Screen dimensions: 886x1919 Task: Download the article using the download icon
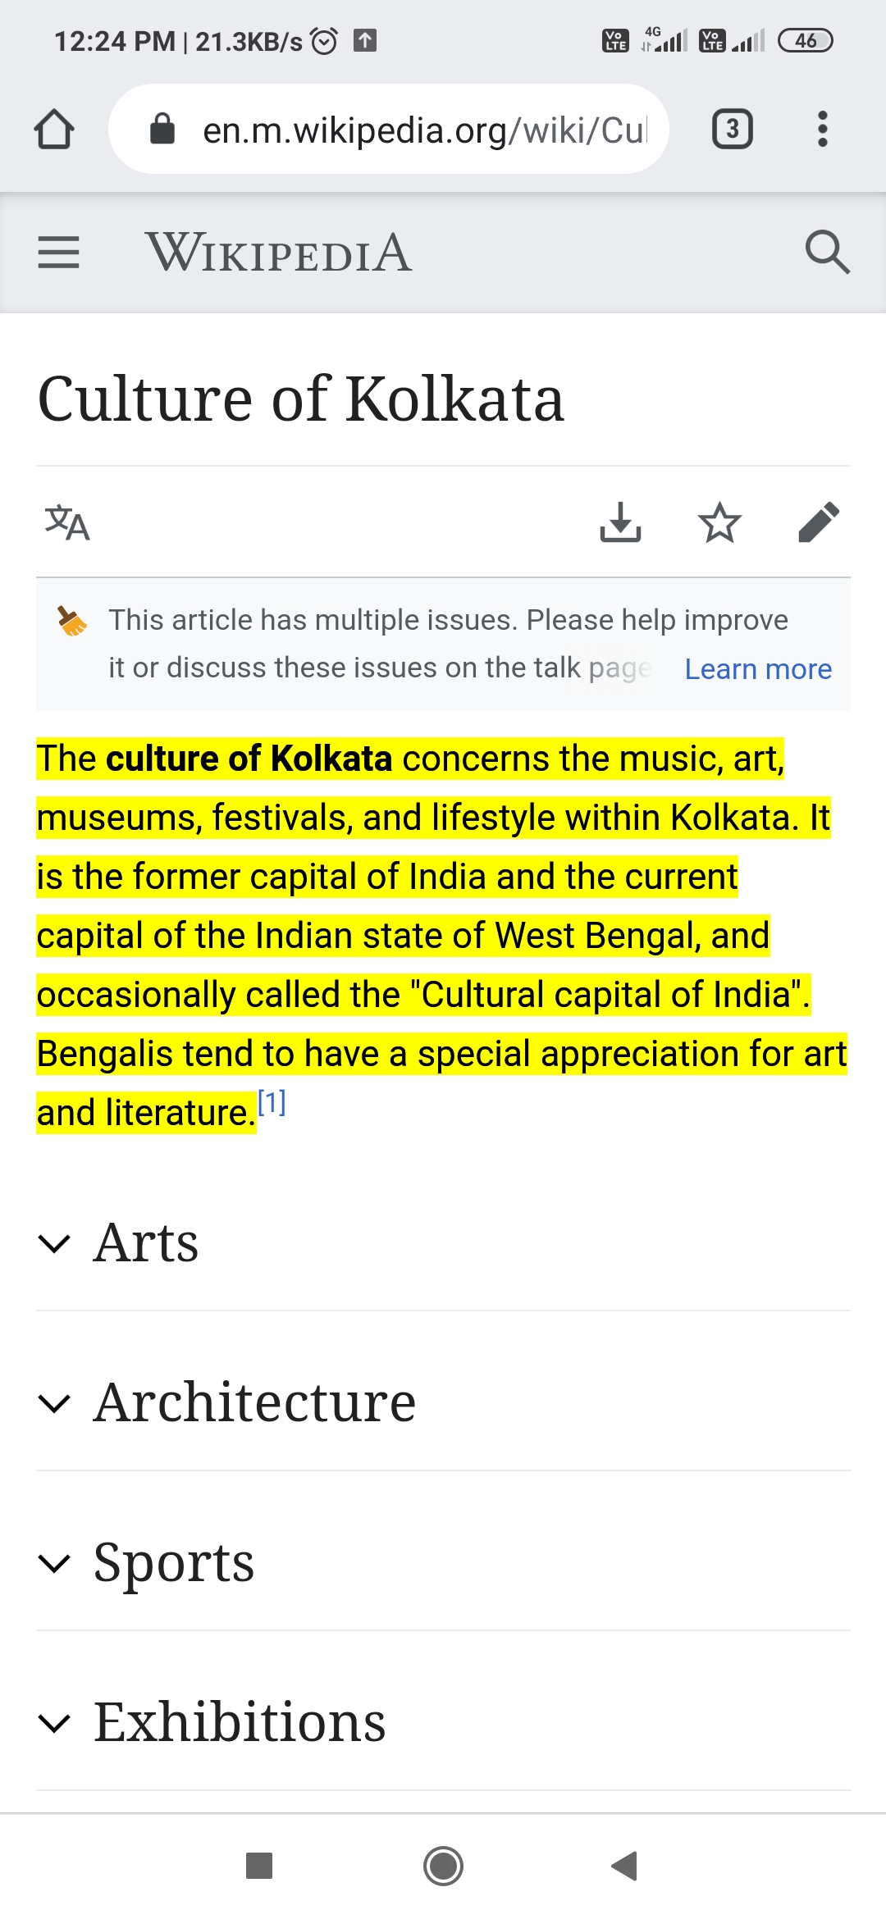click(620, 522)
